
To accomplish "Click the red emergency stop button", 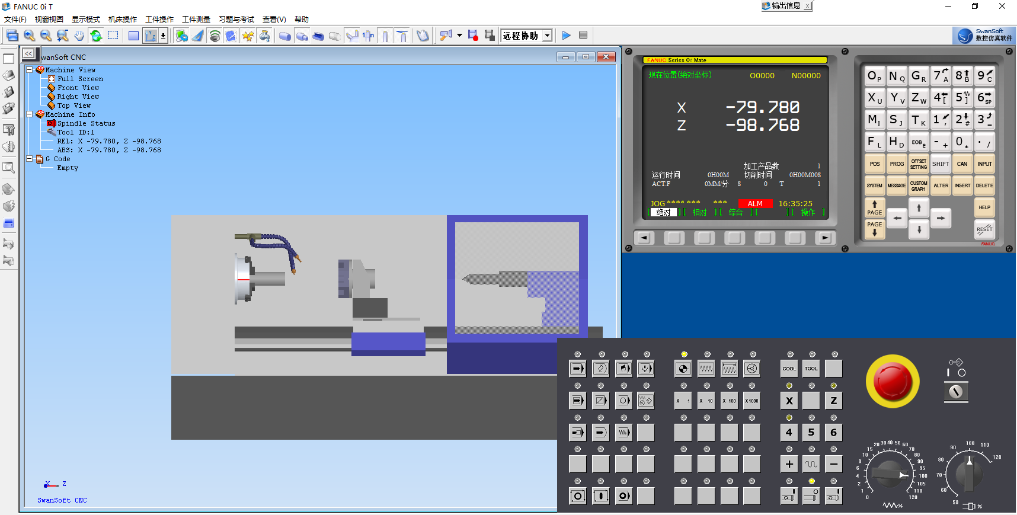I will [892, 381].
